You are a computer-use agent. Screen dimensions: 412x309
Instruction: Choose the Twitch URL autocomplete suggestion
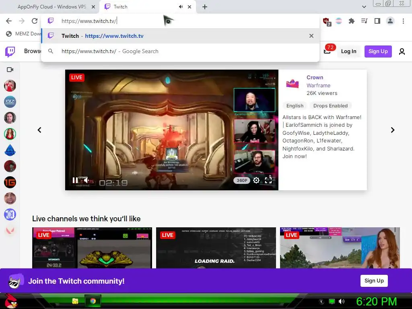[x=180, y=36]
